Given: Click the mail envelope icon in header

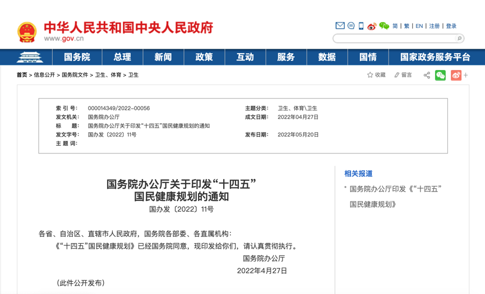Looking at the screenshot, I should pos(340,26).
